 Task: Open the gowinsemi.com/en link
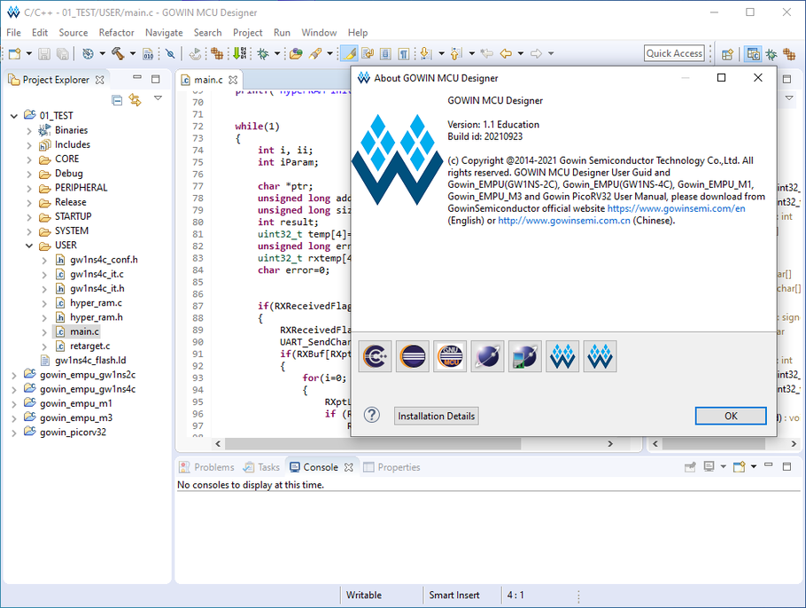click(676, 208)
